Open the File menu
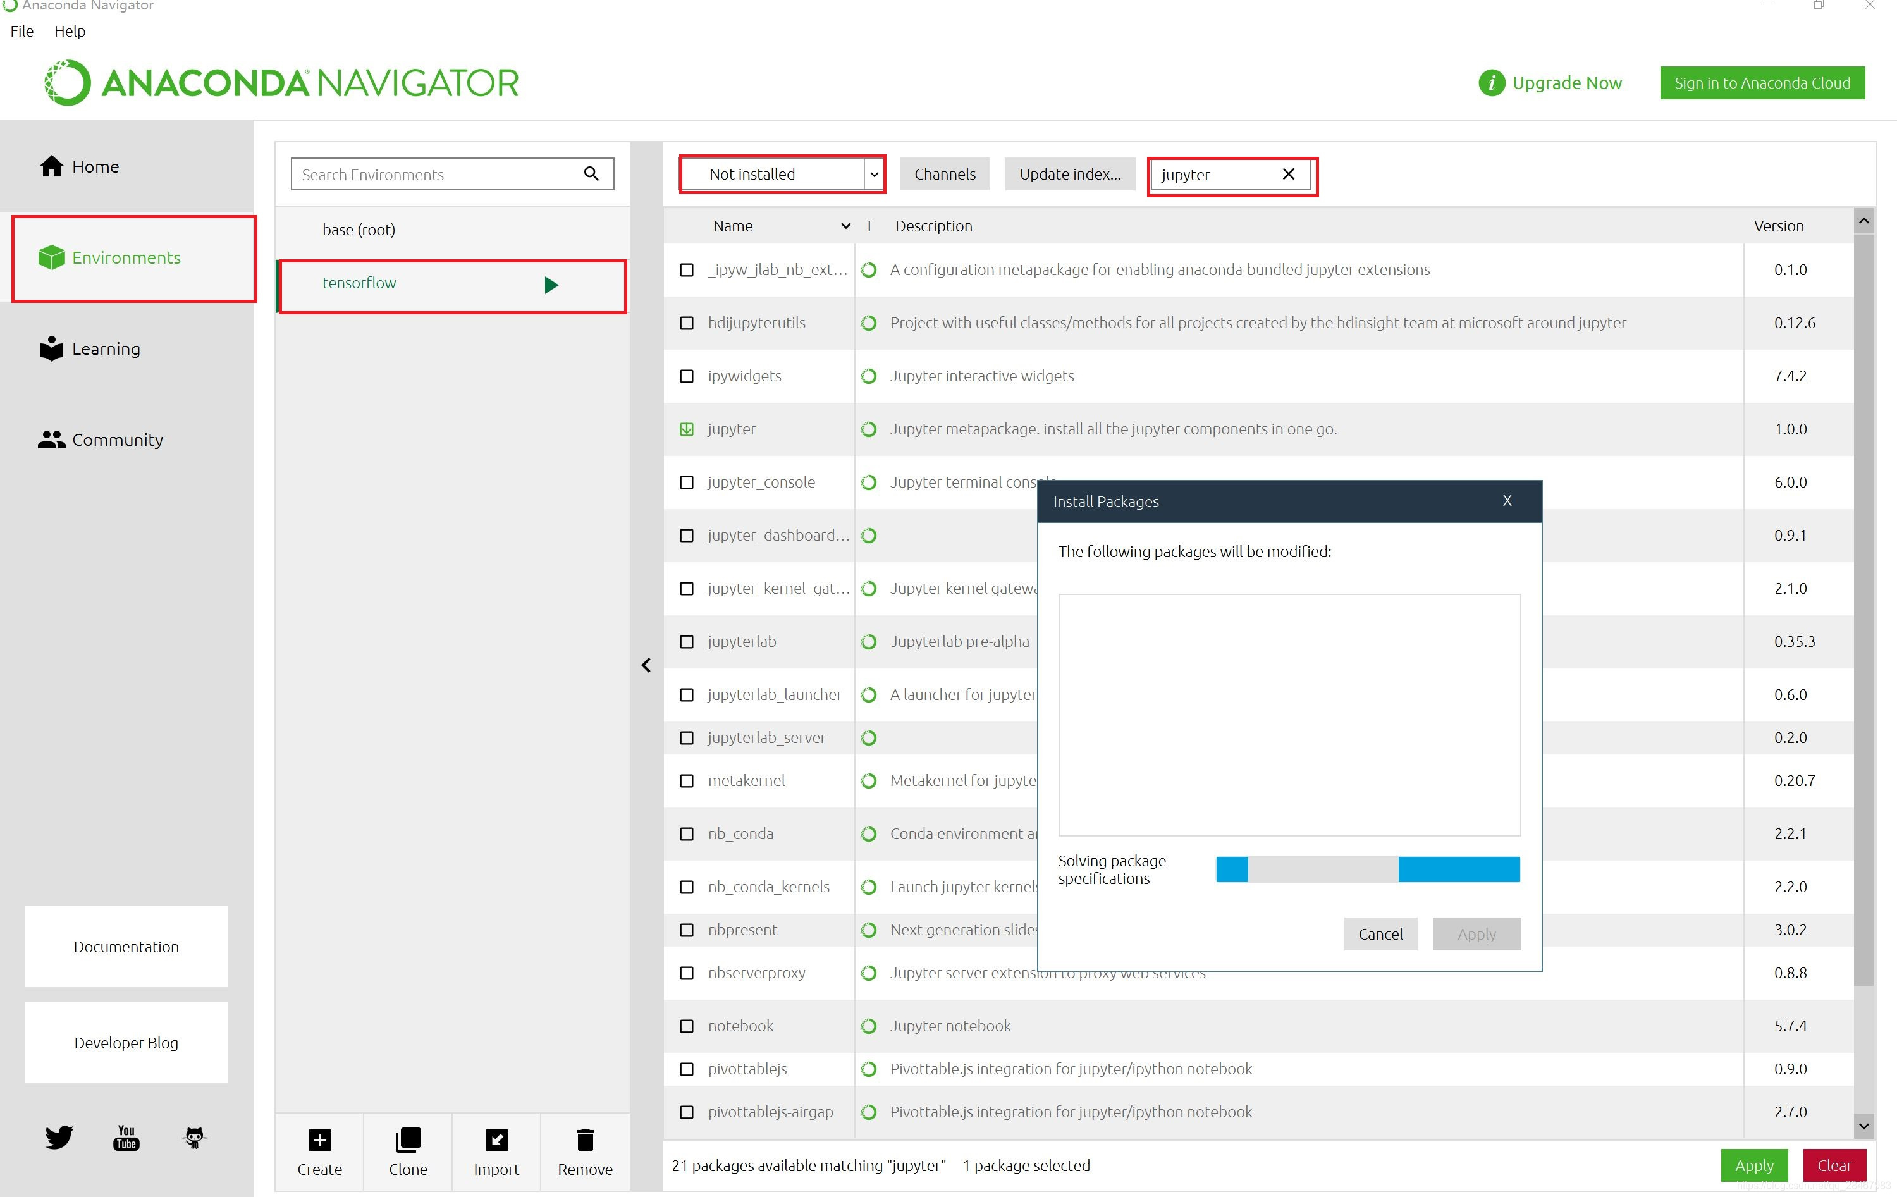Viewport: 1897px width, 1197px height. pos(21,32)
